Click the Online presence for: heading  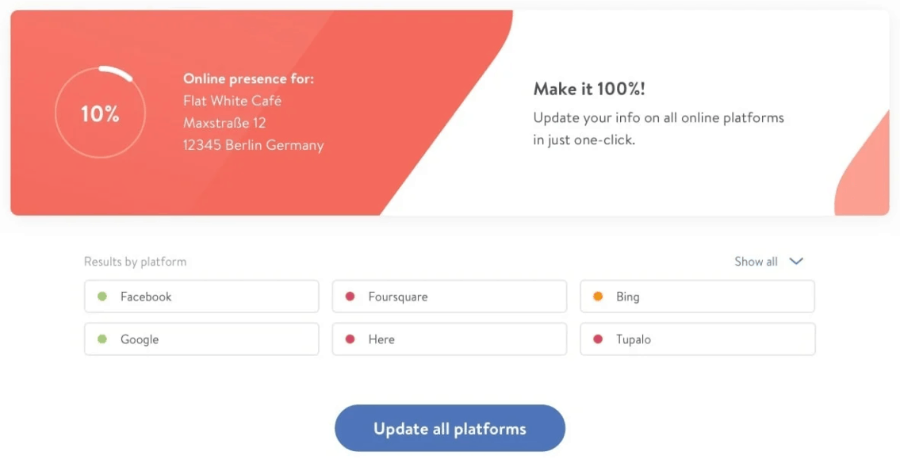tap(248, 78)
